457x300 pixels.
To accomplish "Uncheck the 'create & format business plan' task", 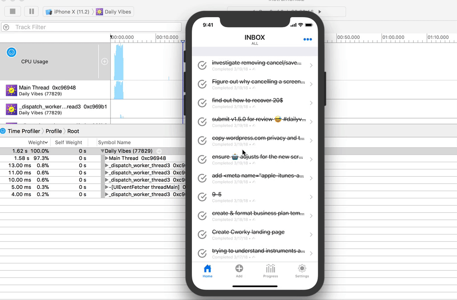I will pyautogui.click(x=202, y=216).
